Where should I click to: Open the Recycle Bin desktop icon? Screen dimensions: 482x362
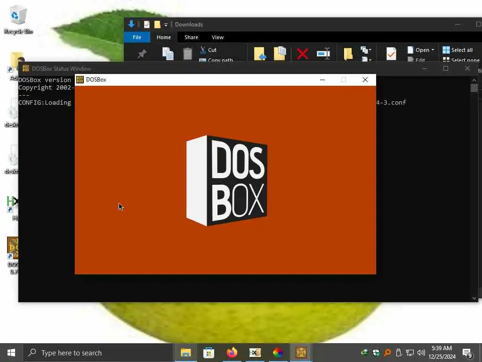tap(18, 19)
